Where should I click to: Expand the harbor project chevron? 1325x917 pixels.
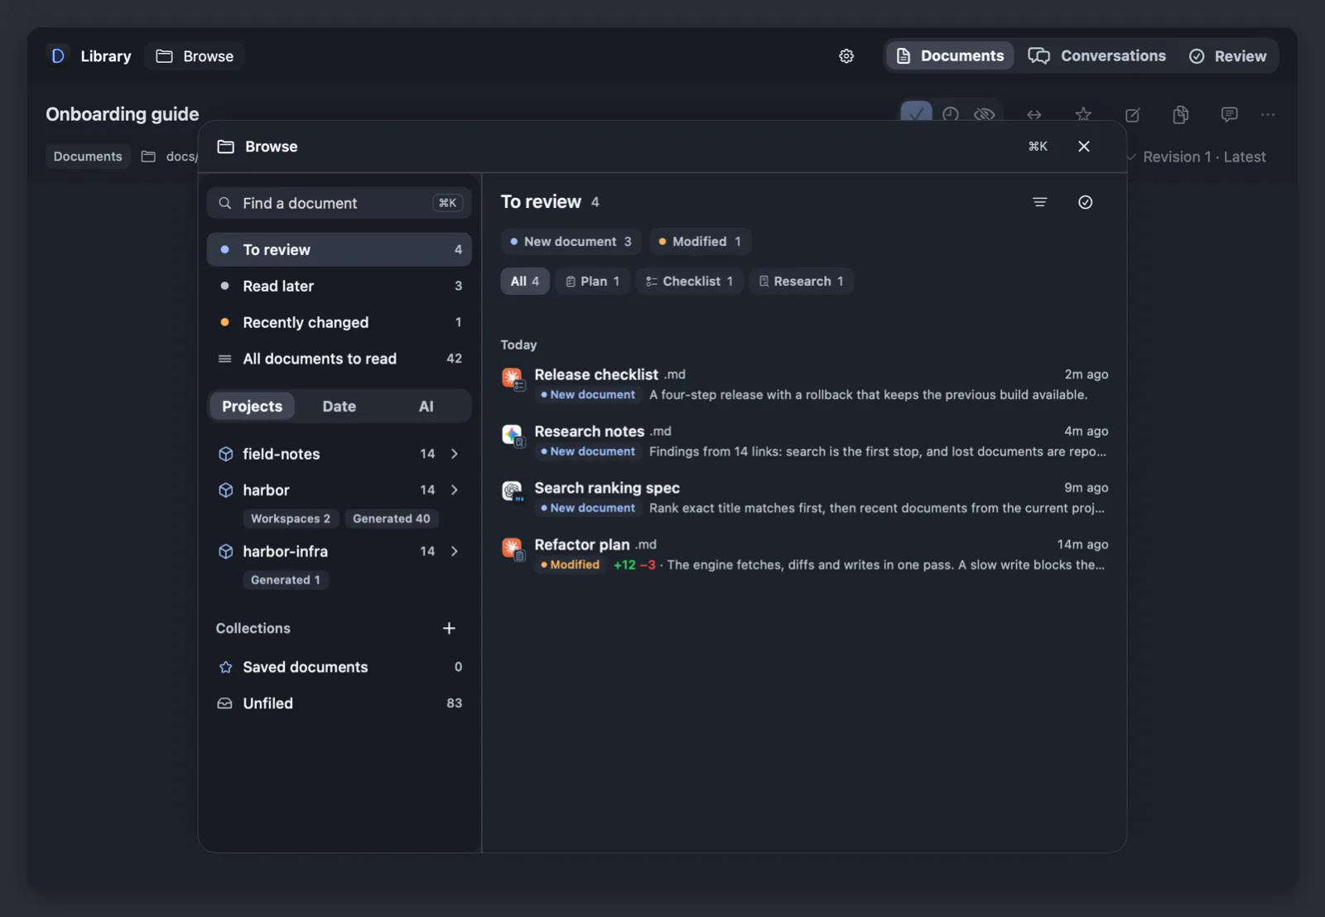[455, 490]
